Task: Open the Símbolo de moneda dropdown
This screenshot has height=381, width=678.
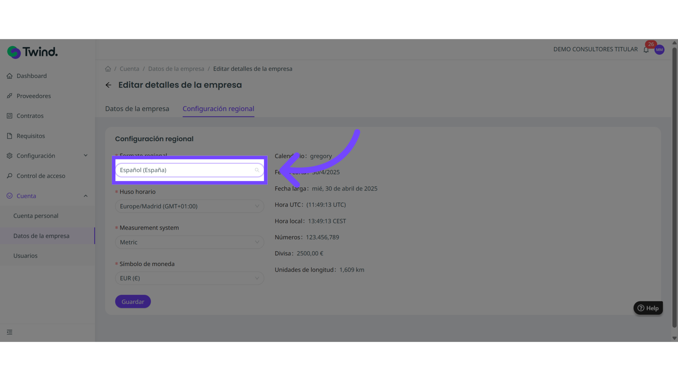Action: [x=190, y=278]
